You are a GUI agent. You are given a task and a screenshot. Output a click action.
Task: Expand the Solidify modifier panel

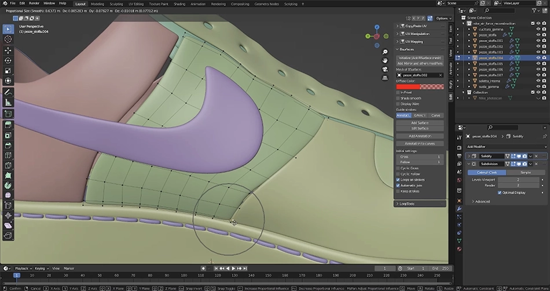[x=469, y=156]
